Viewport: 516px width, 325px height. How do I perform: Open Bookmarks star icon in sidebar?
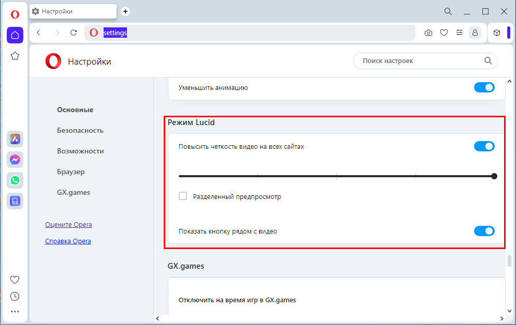click(x=15, y=56)
